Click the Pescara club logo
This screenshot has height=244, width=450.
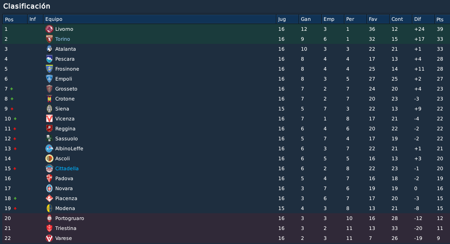click(49, 59)
